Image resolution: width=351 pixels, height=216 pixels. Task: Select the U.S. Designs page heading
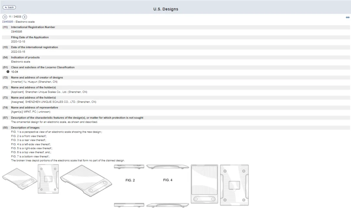pyautogui.click(x=166, y=9)
